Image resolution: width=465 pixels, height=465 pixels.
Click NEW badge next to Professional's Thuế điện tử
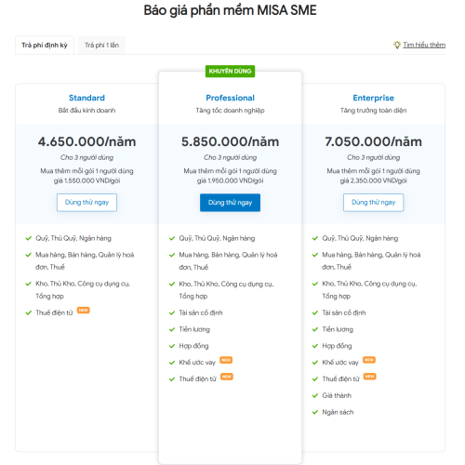click(x=227, y=377)
